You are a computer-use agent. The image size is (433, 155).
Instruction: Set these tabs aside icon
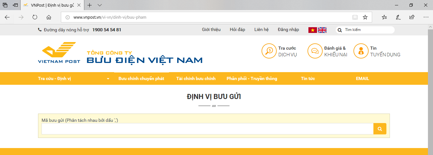point(15,5)
